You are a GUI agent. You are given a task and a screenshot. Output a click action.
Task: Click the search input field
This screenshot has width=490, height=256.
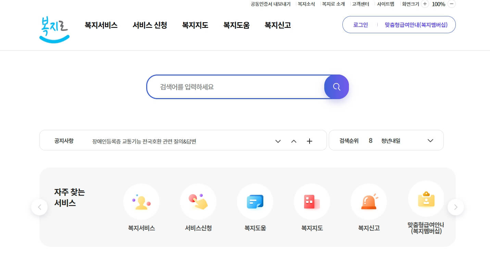[236, 86]
